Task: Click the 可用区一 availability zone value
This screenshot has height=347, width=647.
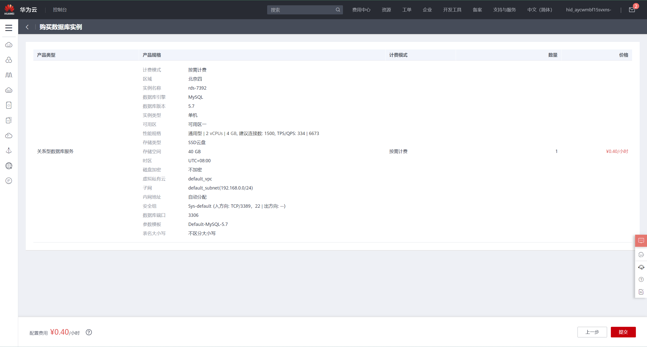Action: click(x=197, y=124)
